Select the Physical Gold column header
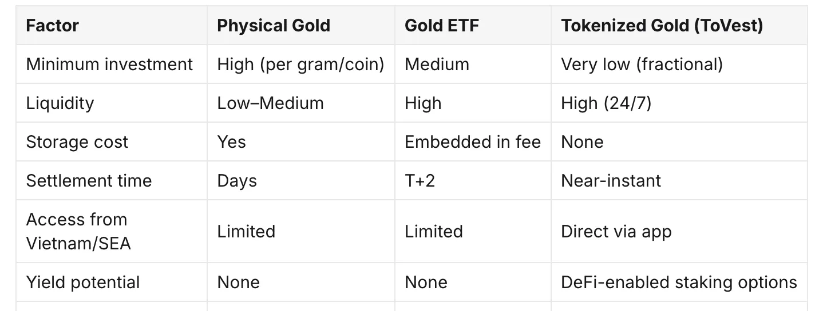The image size is (815, 311). (274, 26)
